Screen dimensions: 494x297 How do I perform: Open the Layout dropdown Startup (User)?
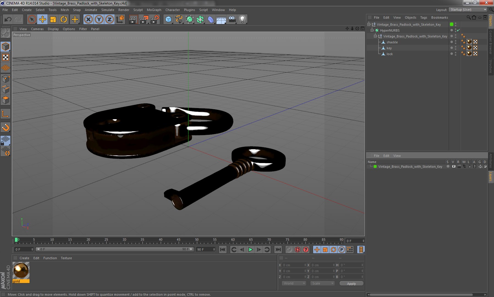click(x=468, y=10)
